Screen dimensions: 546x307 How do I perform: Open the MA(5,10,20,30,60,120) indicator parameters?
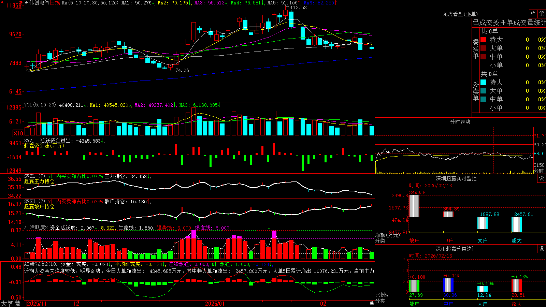click(90, 3)
